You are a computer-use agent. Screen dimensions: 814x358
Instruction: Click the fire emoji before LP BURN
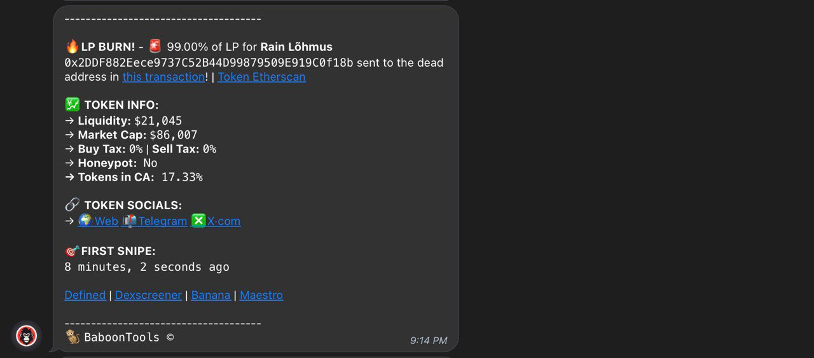point(72,46)
